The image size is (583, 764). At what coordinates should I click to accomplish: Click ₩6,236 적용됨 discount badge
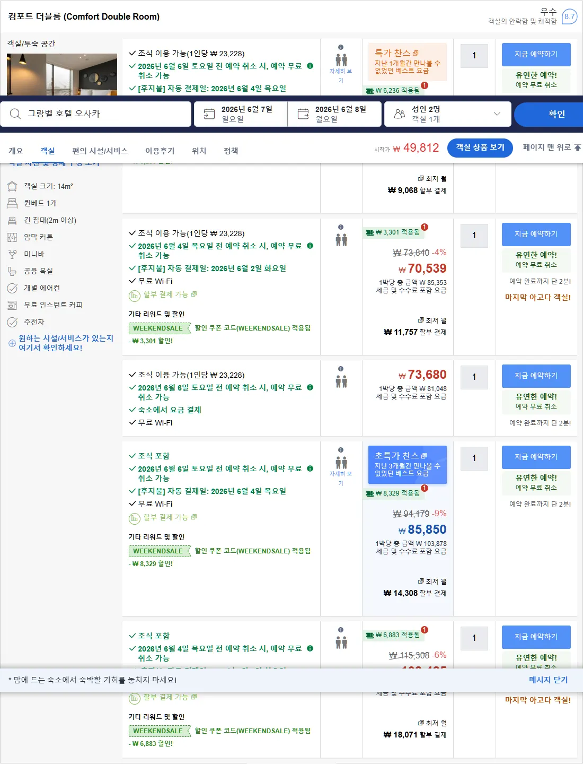point(394,90)
